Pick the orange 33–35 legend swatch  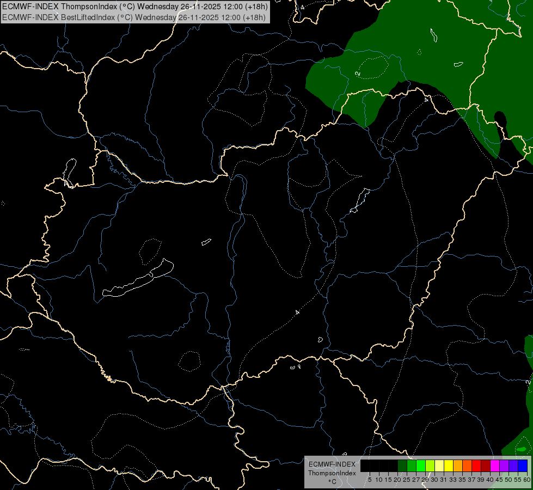click(x=458, y=465)
